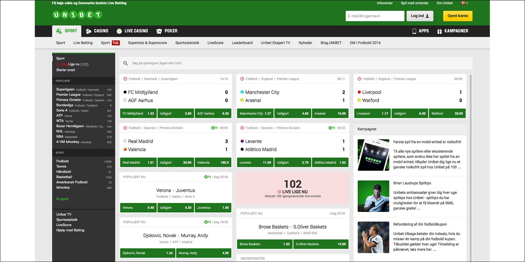Screen dimensions: 525x262
Task: Open Sportsstatistik menu item
Action: (187, 43)
